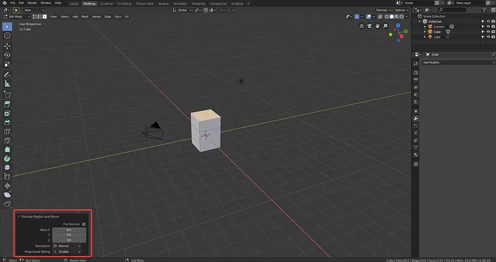The image size is (496, 262).
Task: Click the Options button in viewport header
Action: click(401, 10)
